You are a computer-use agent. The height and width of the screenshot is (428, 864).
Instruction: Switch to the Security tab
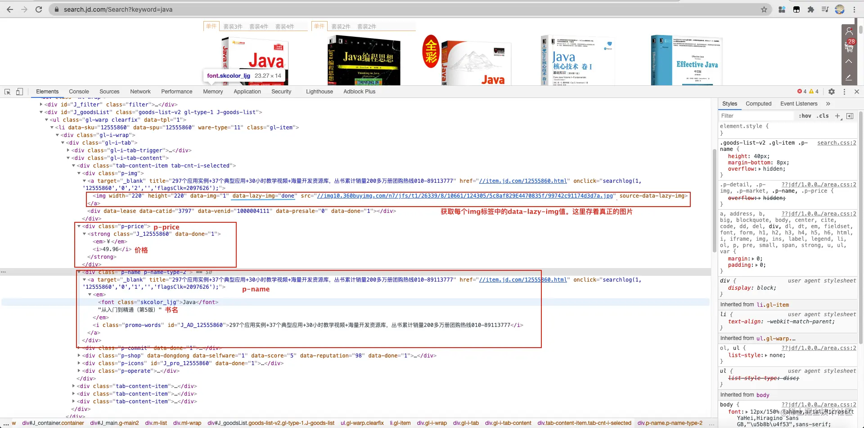(x=281, y=92)
